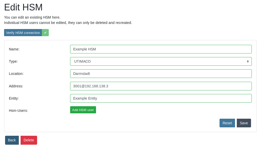
Task: Click the Verify HSM connection button
Action: [x=23, y=33]
